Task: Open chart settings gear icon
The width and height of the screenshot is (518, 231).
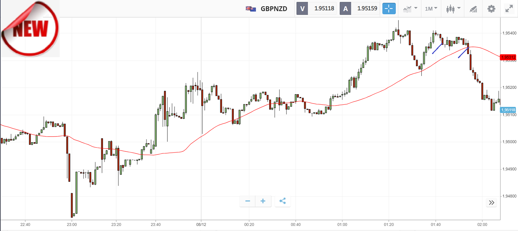Action: [491, 9]
